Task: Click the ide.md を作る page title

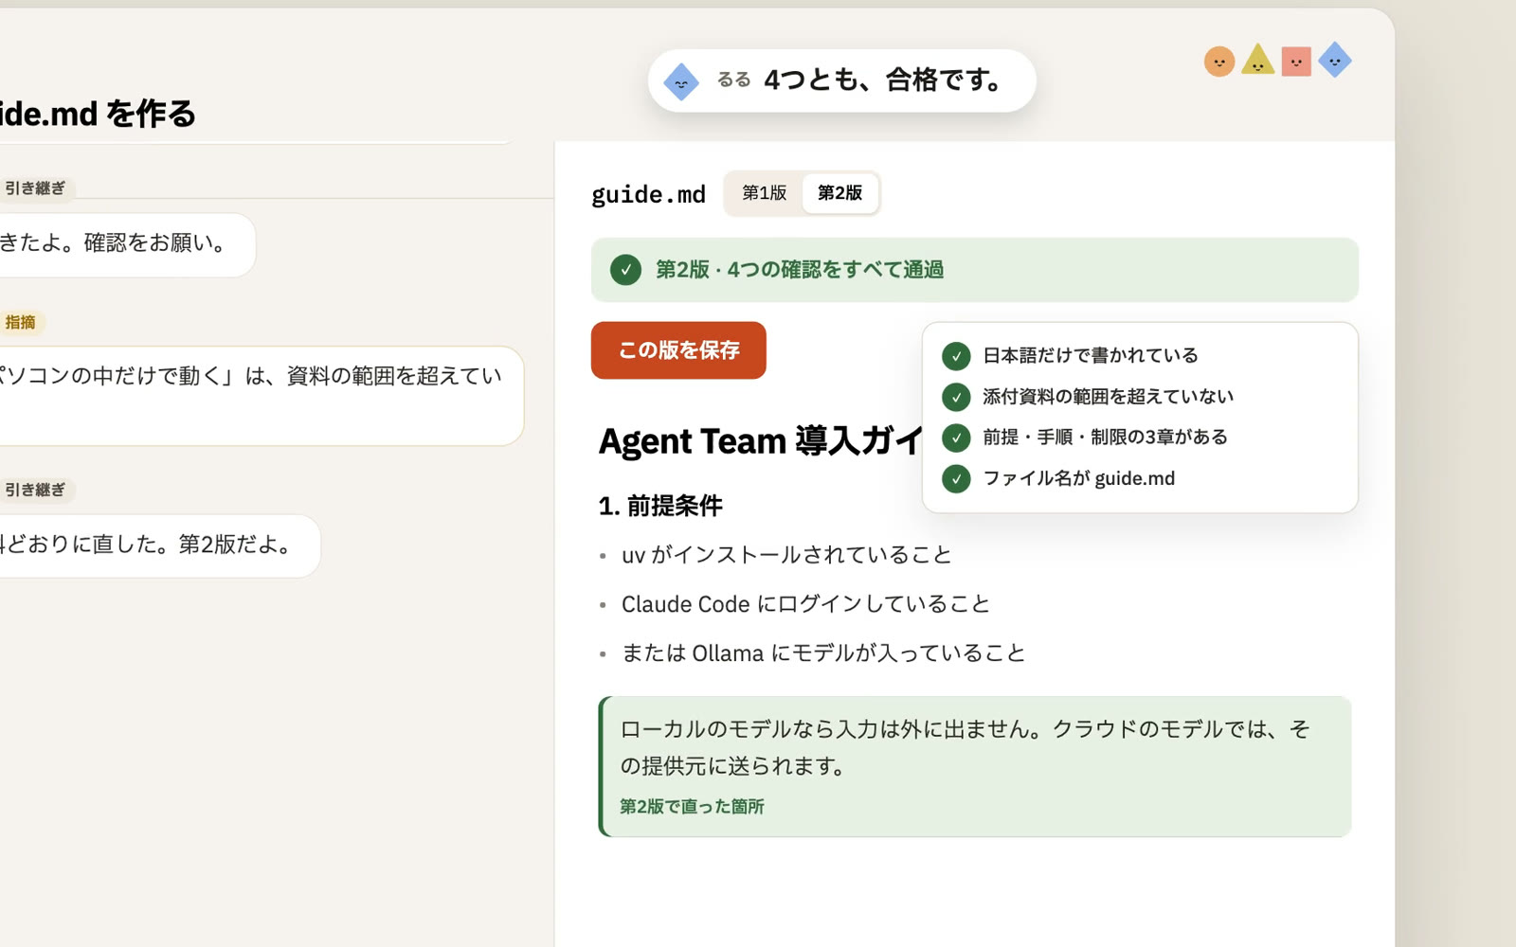Action: click(97, 114)
